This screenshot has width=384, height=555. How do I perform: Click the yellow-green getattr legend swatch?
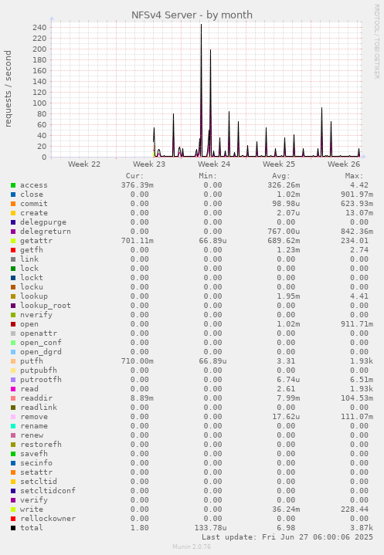point(13,241)
